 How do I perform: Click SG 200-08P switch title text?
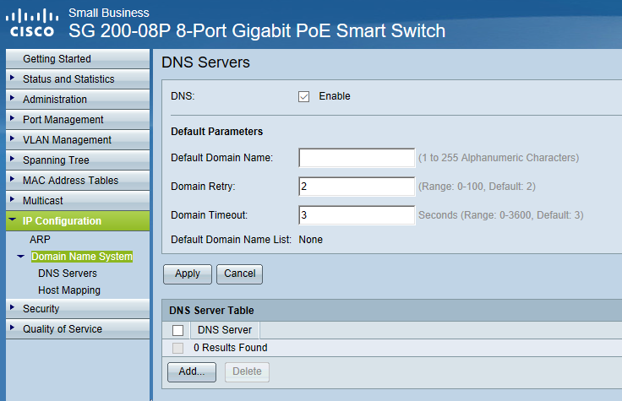tap(257, 31)
